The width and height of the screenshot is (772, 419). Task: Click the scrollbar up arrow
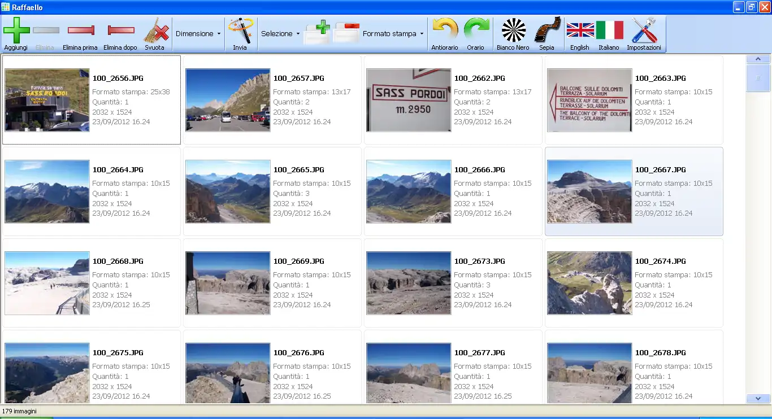pos(758,59)
